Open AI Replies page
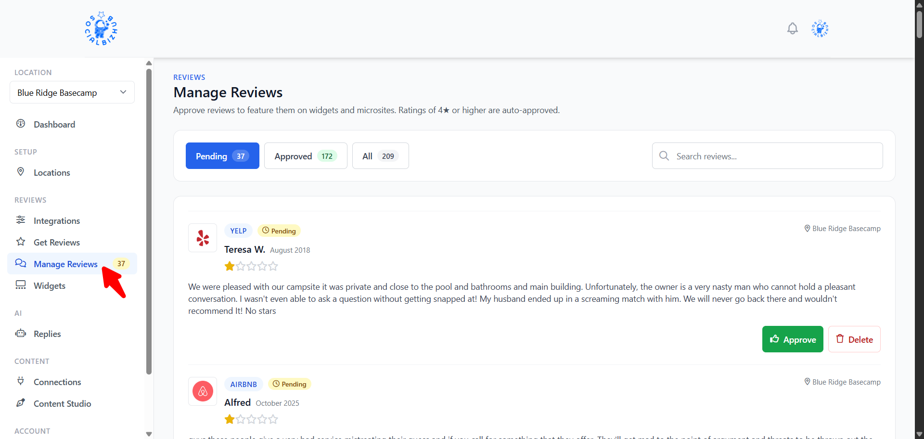The image size is (924, 439). [72, 334]
